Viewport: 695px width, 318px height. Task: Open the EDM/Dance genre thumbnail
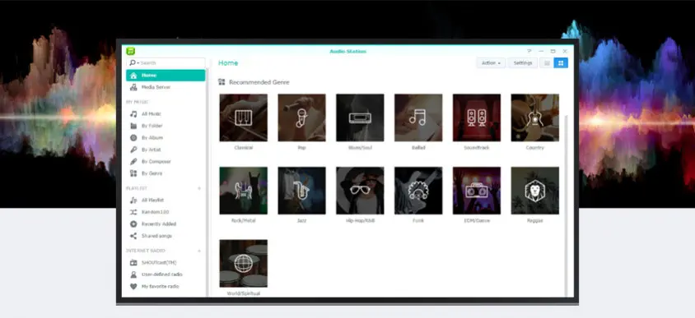[x=477, y=191]
